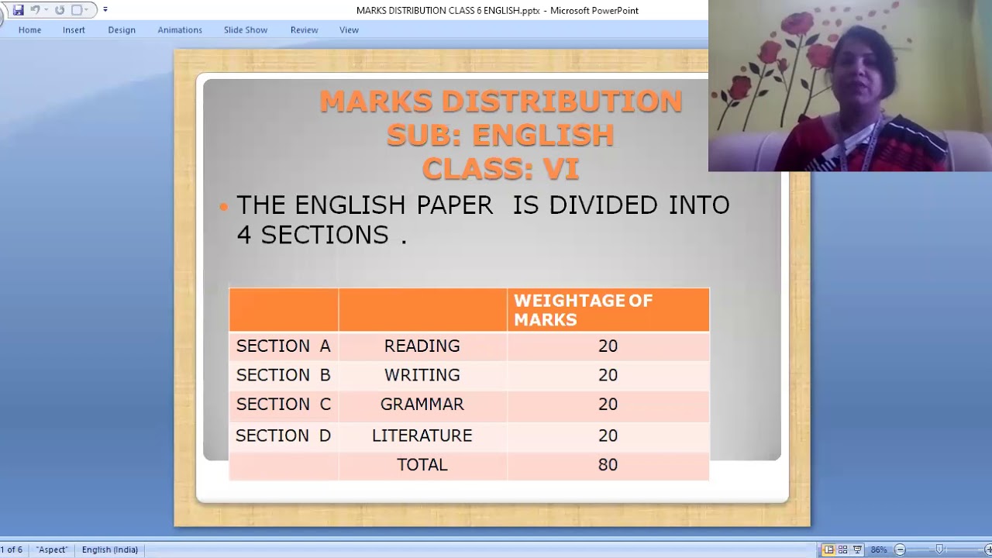The image size is (992, 558).
Task: Open the Undo history dropdown arrow
Action: tap(46, 10)
